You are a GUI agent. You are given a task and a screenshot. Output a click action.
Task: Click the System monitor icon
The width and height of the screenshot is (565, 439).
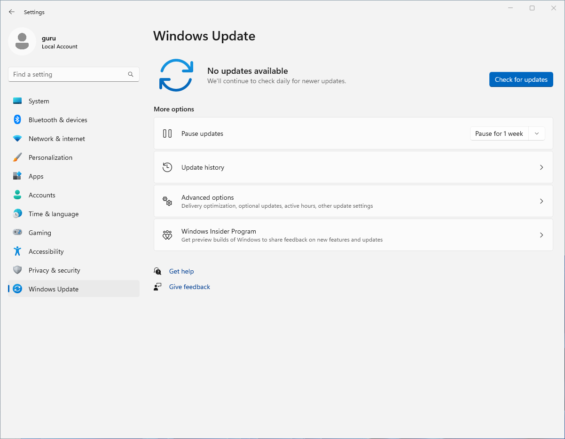click(17, 101)
